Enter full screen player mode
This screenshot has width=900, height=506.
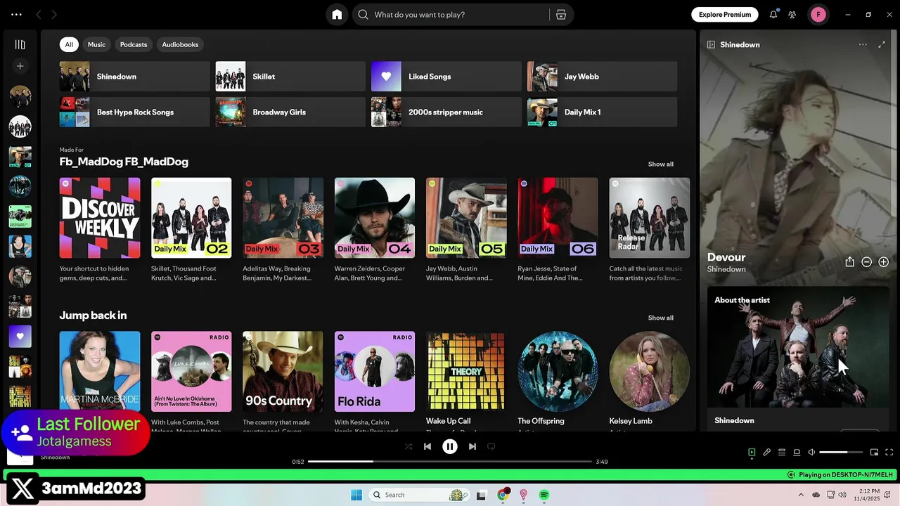pyautogui.click(x=889, y=453)
